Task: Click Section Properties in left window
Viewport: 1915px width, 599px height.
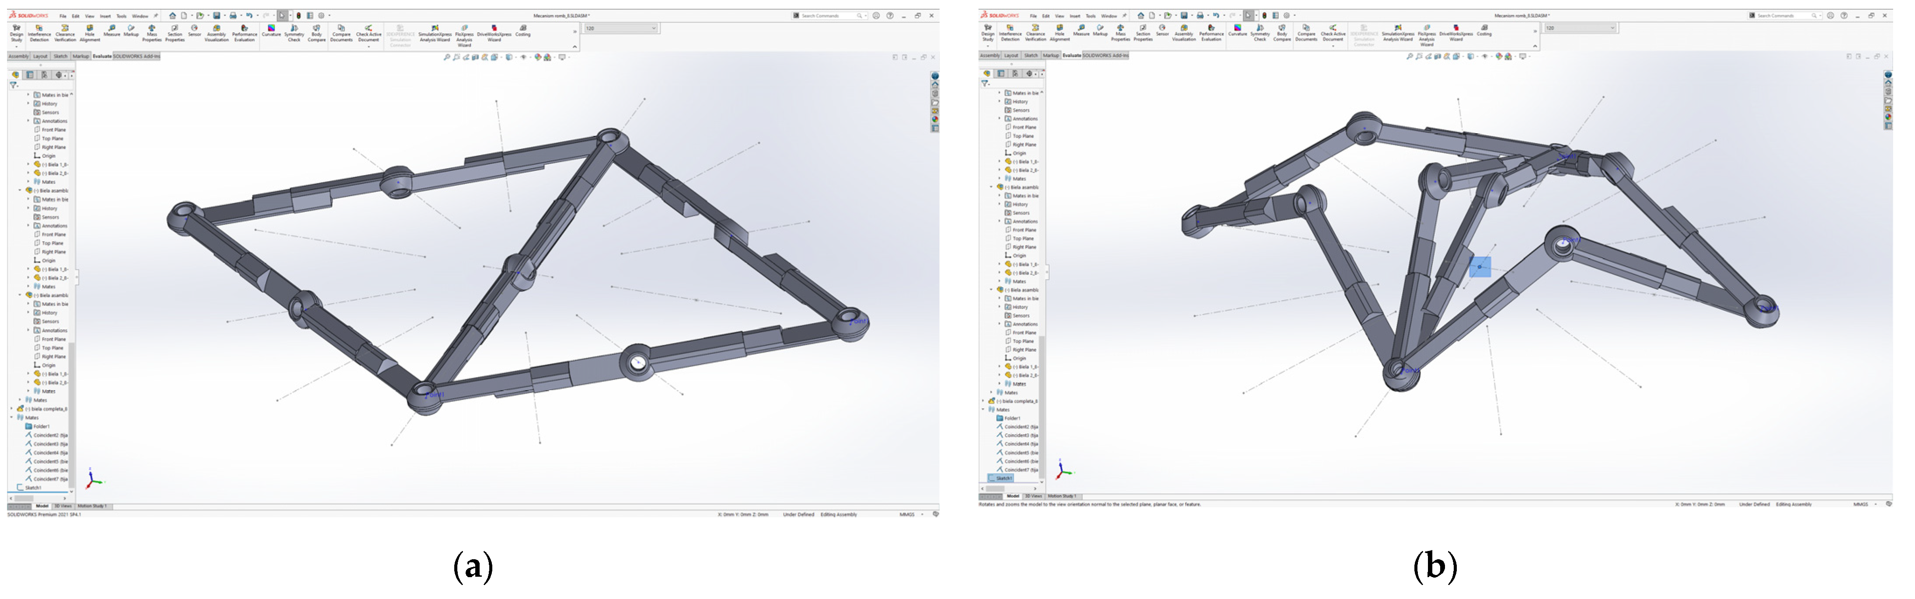Action: [x=175, y=31]
